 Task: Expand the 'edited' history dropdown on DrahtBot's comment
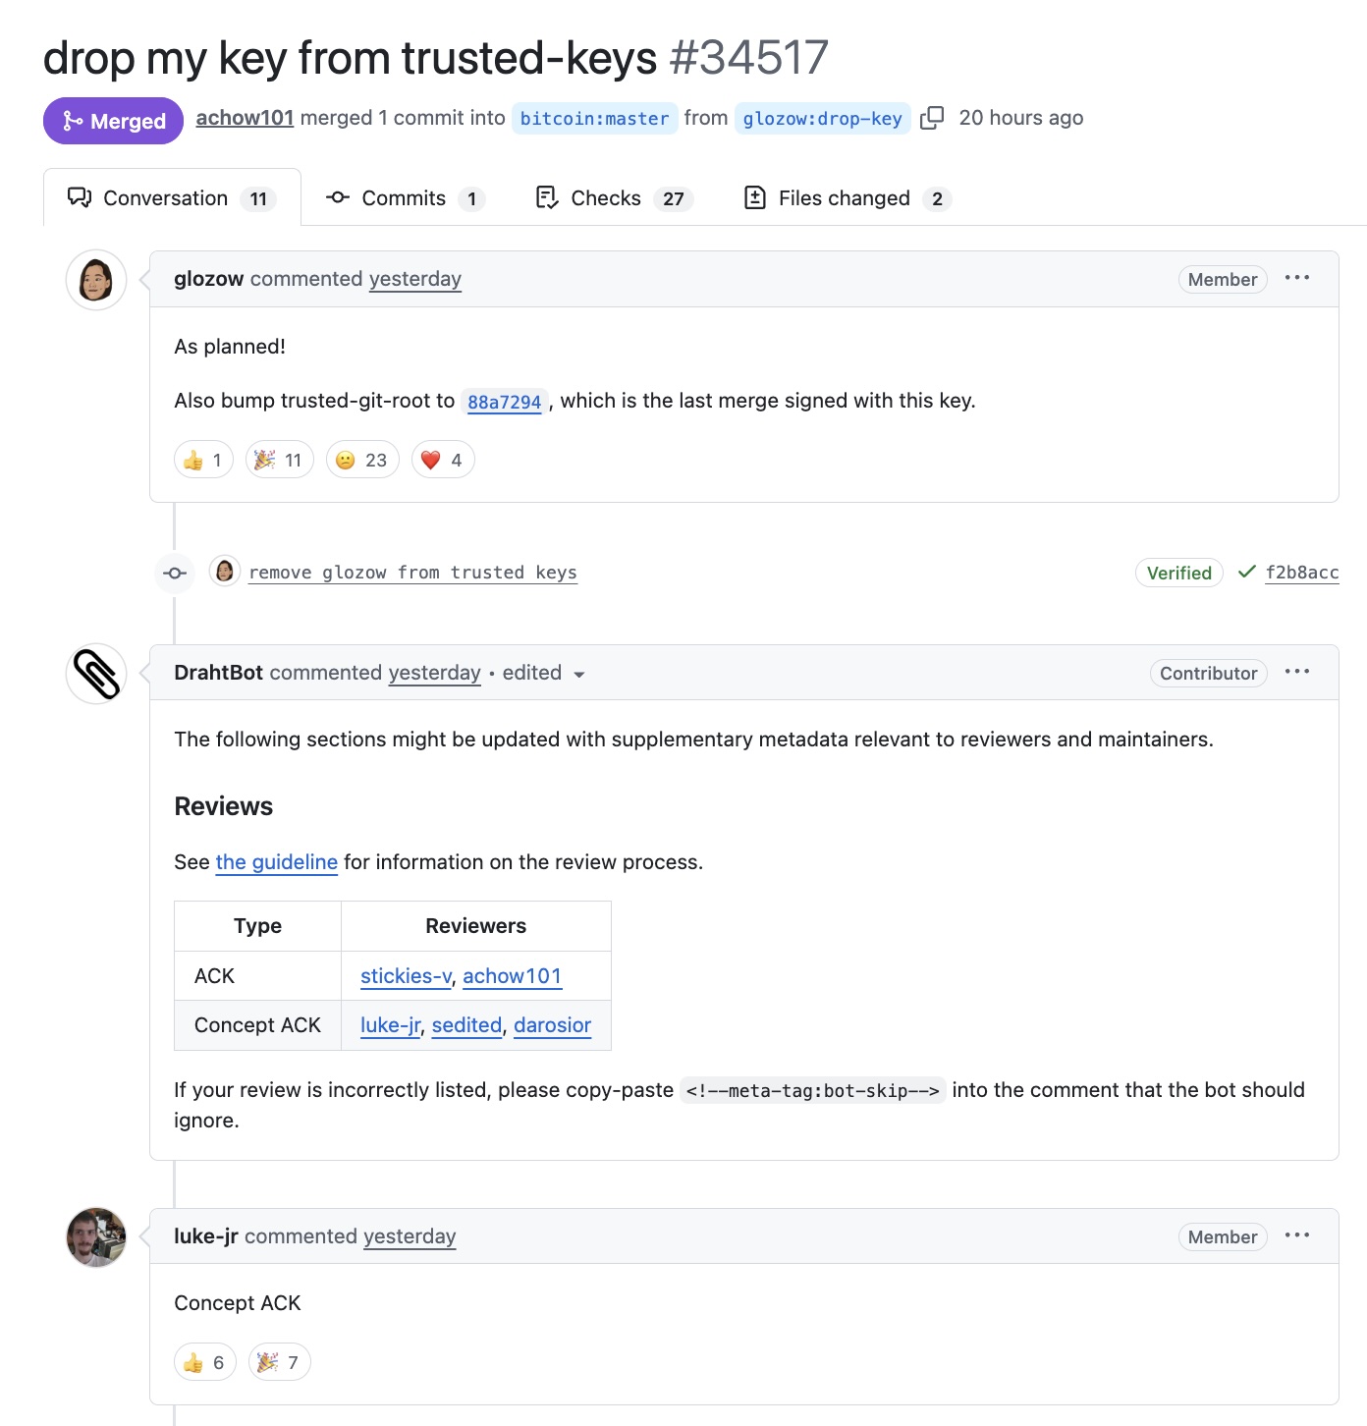point(540,673)
